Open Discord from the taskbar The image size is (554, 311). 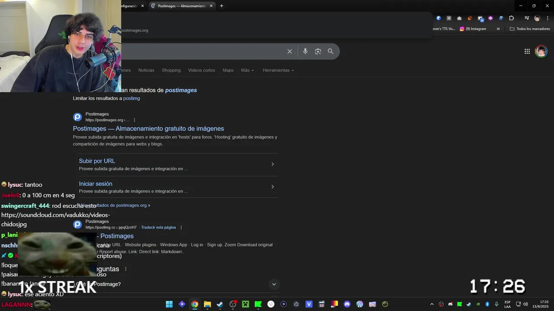347,304
